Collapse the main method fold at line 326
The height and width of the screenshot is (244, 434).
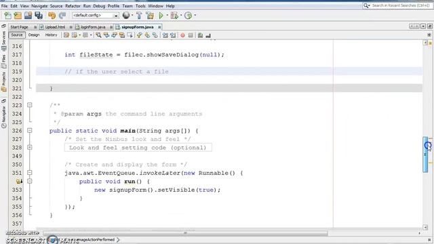[x=30, y=131]
